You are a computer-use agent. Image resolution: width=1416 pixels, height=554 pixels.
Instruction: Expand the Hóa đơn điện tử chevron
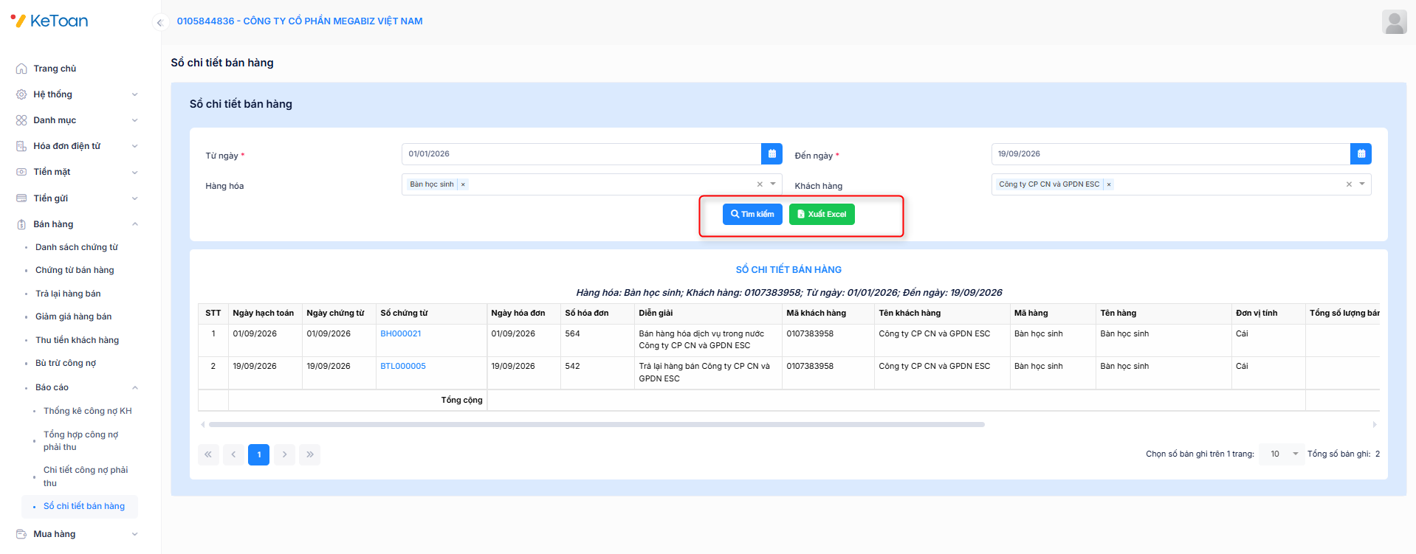click(x=134, y=146)
